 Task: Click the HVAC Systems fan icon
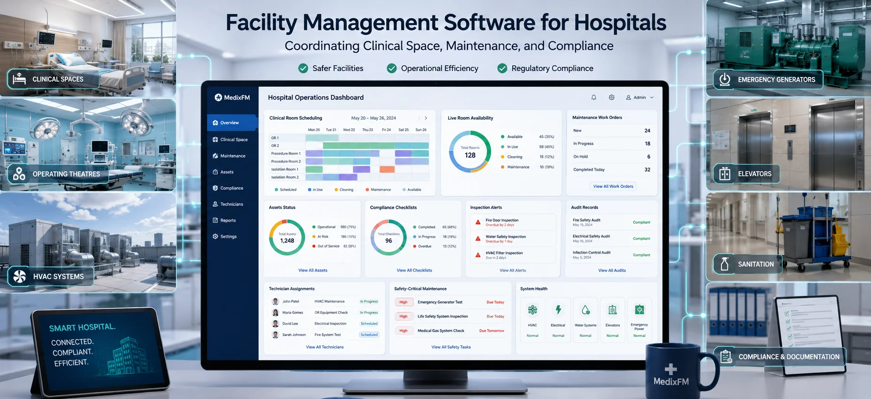click(x=20, y=276)
